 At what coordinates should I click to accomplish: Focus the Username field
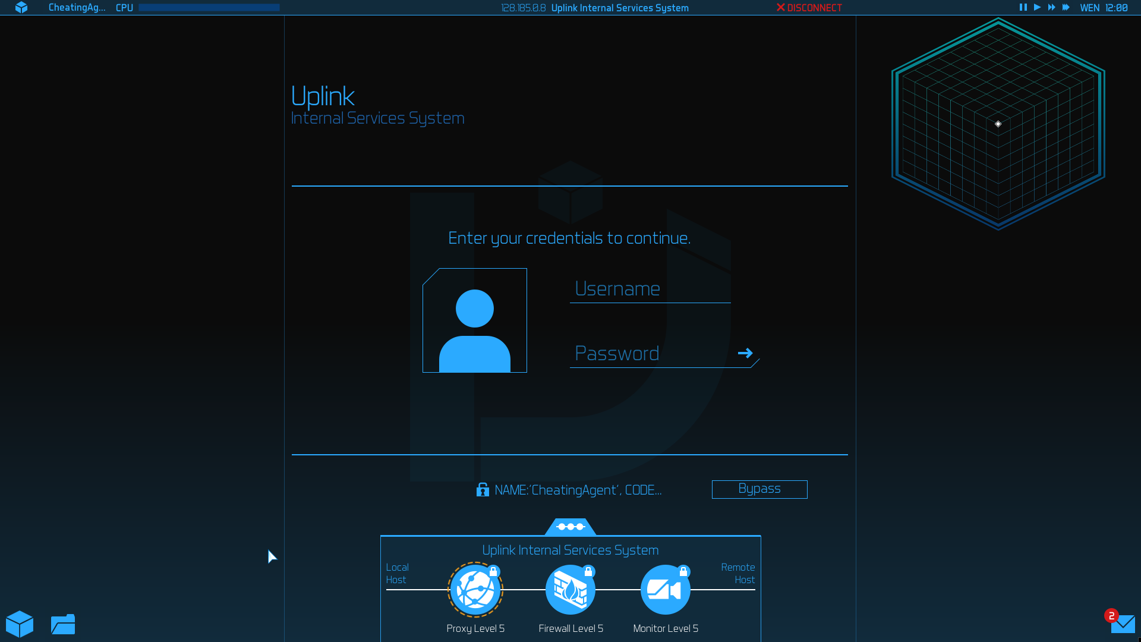[x=650, y=289]
